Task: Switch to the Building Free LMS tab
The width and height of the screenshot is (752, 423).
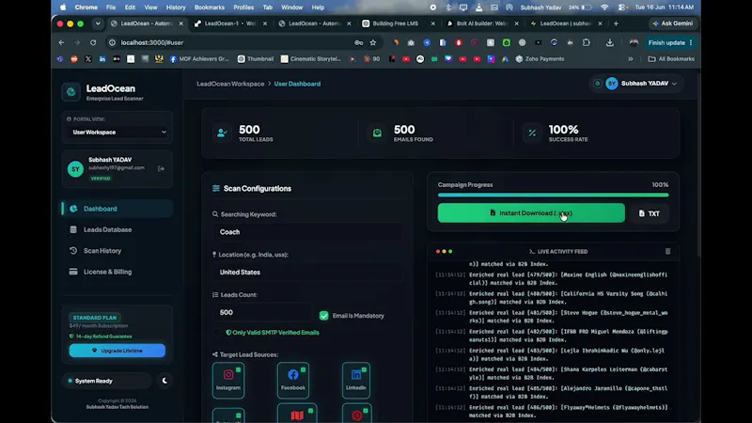Action: click(398, 23)
